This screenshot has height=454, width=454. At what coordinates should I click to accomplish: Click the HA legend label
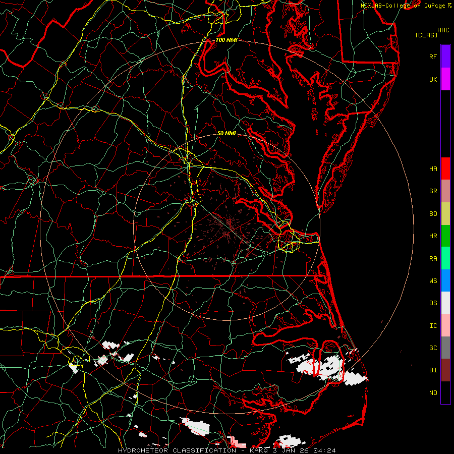(433, 169)
